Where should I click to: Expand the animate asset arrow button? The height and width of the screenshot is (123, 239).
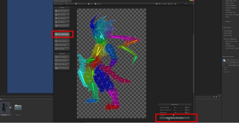click(10, 108)
